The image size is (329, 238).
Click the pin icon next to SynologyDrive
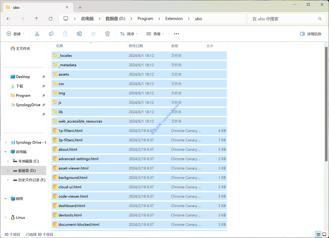pos(44,105)
